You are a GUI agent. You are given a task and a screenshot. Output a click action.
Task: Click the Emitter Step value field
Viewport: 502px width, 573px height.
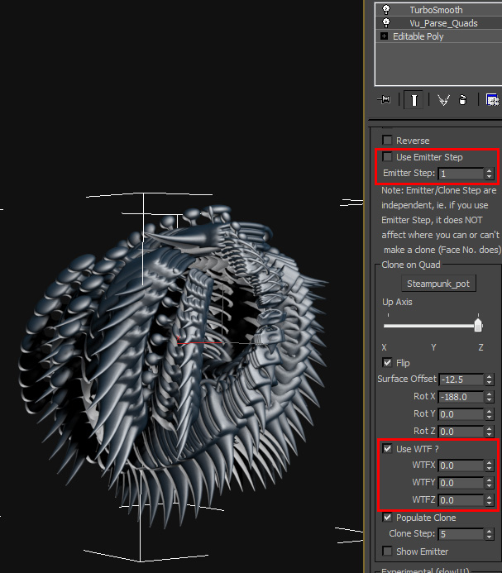click(x=461, y=174)
